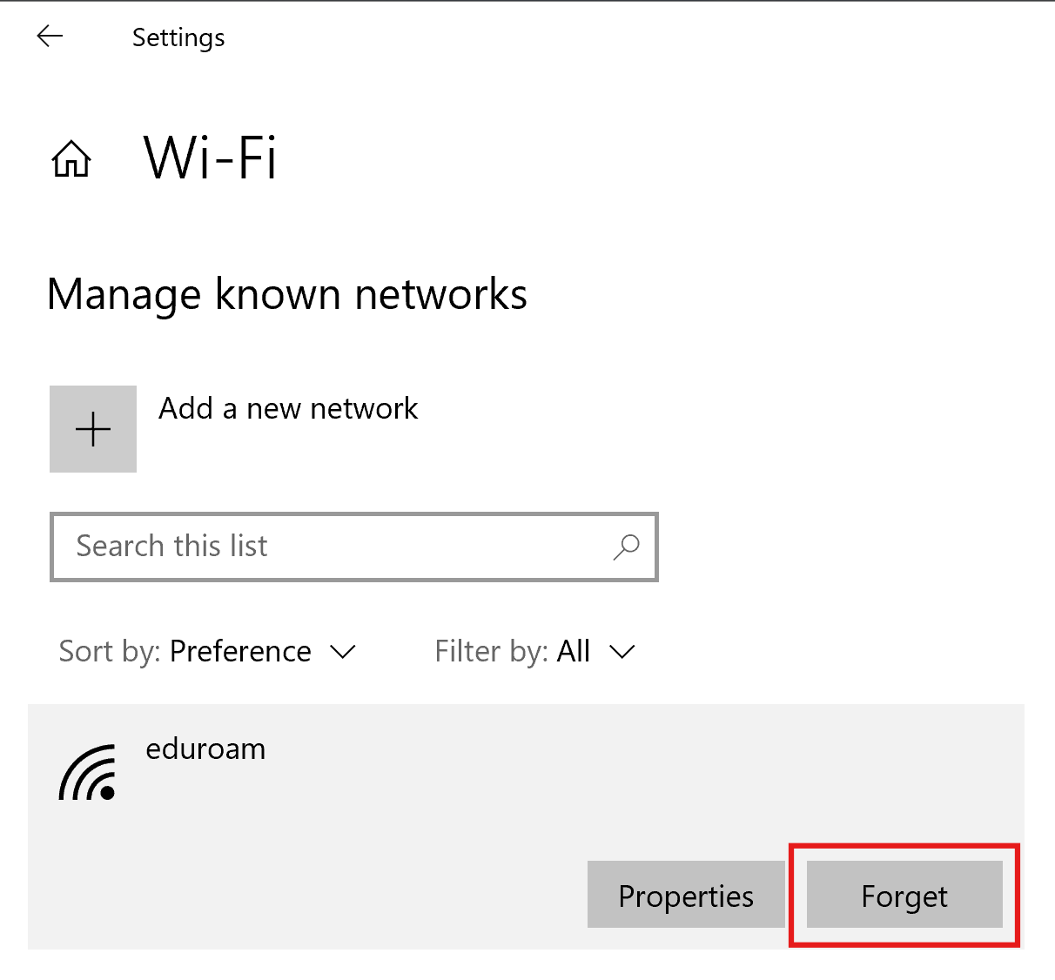The height and width of the screenshot is (980, 1055).
Task: Open the Filter by All dropdown
Action: [x=573, y=651]
